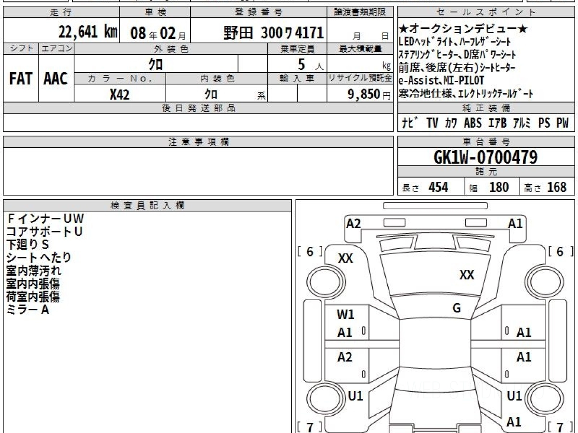The image size is (578, 433).
Task: Click the recycle deposit amount 9,850円
Action: (369, 94)
